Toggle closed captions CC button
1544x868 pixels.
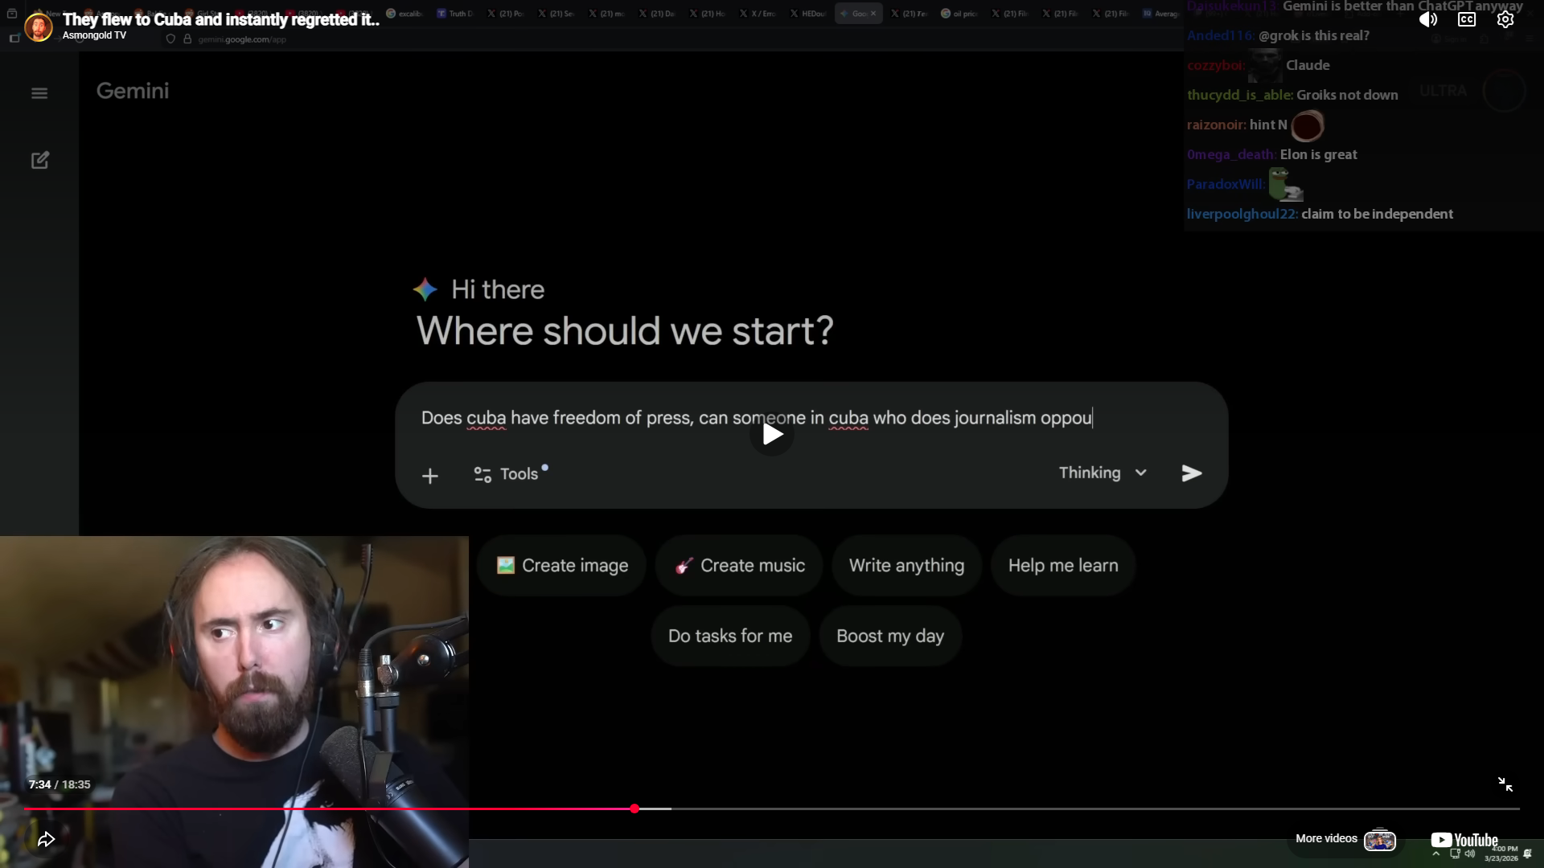pyautogui.click(x=1466, y=19)
